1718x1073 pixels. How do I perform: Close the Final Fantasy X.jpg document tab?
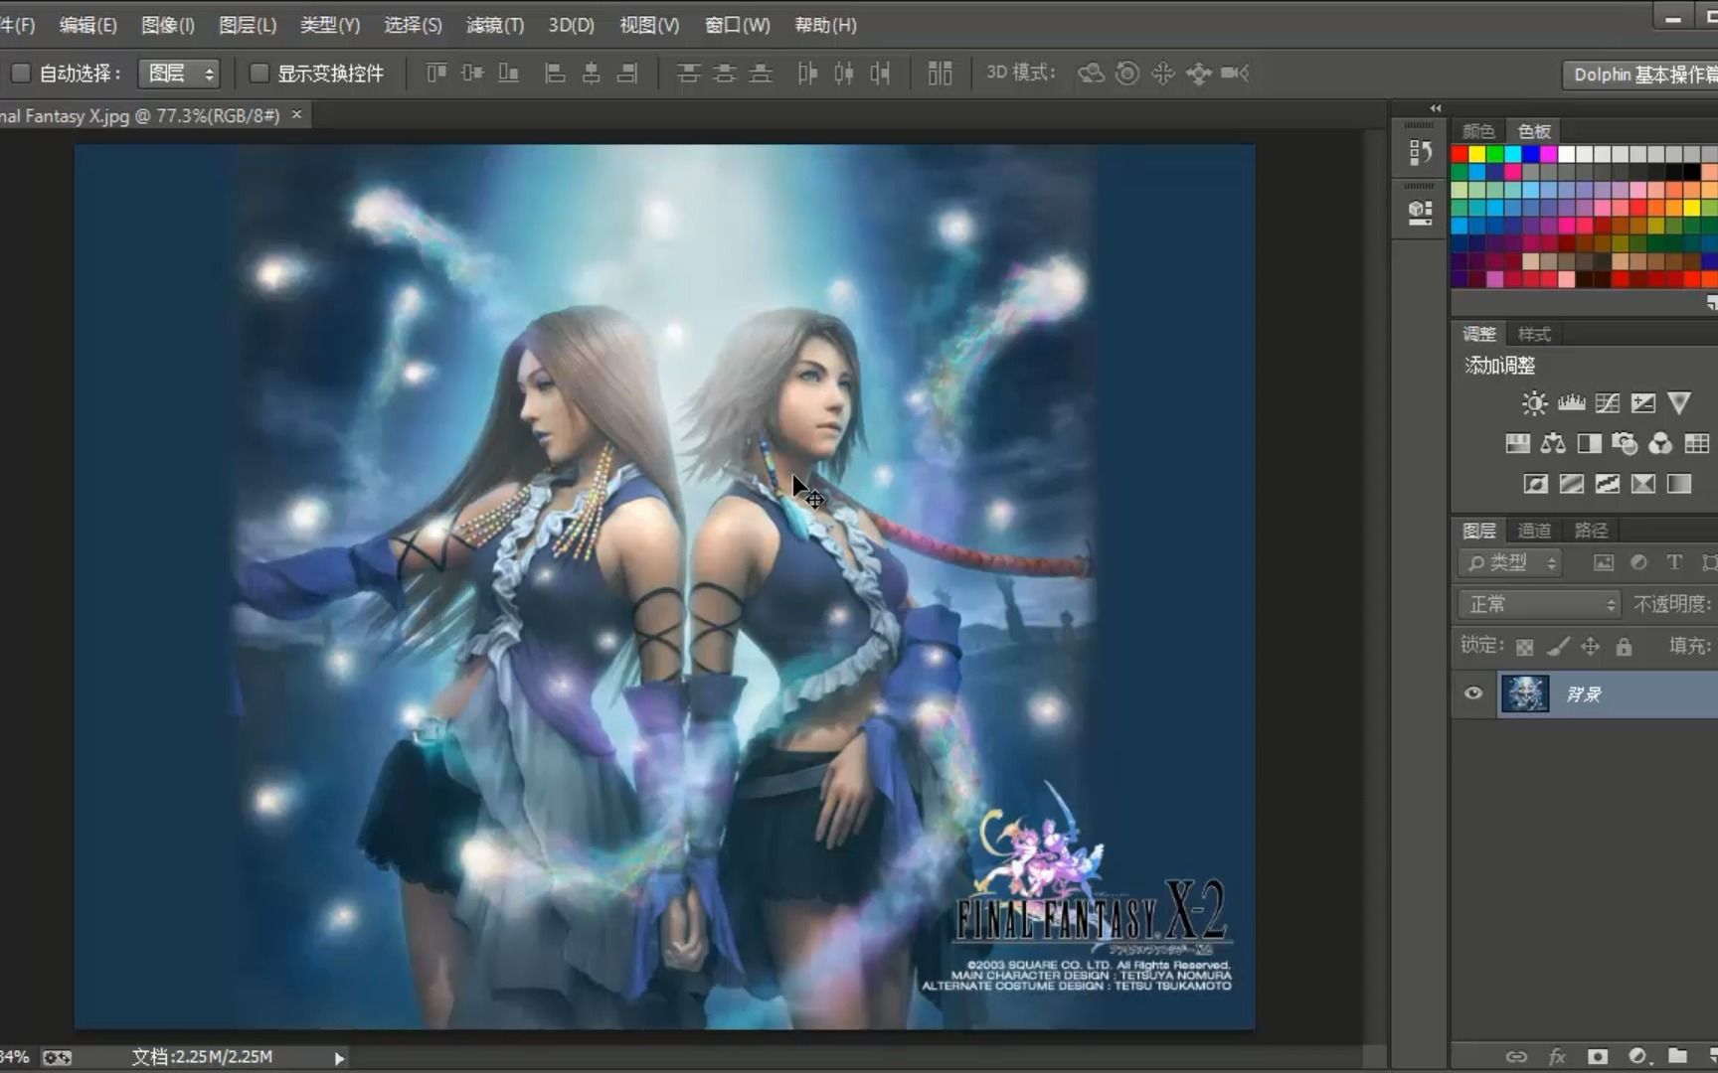pyautogui.click(x=296, y=115)
